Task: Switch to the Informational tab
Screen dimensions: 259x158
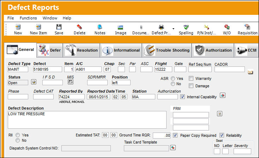Action: (121, 50)
